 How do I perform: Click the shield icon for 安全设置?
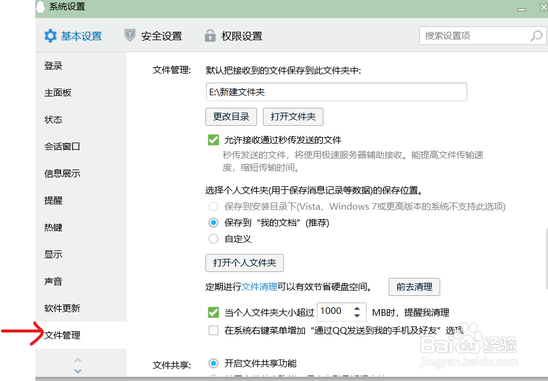click(130, 35)
